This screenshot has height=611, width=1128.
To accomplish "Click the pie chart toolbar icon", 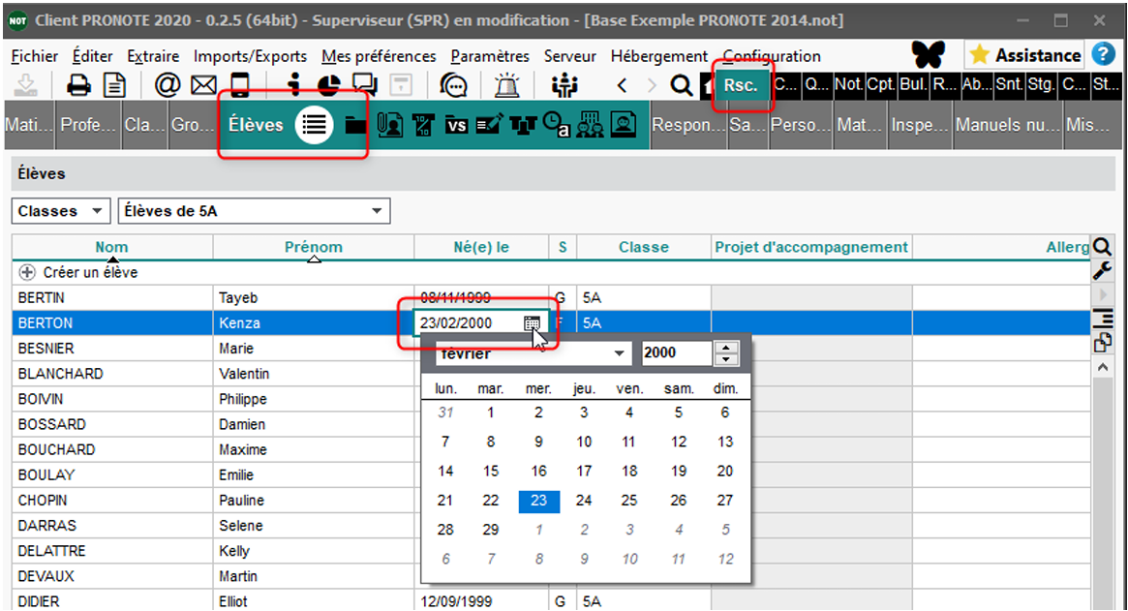I will [x=328, y=86].
